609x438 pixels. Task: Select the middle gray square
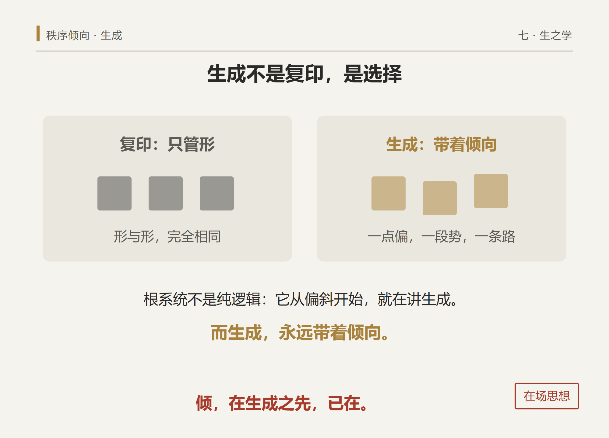click(x=166, y=193)
